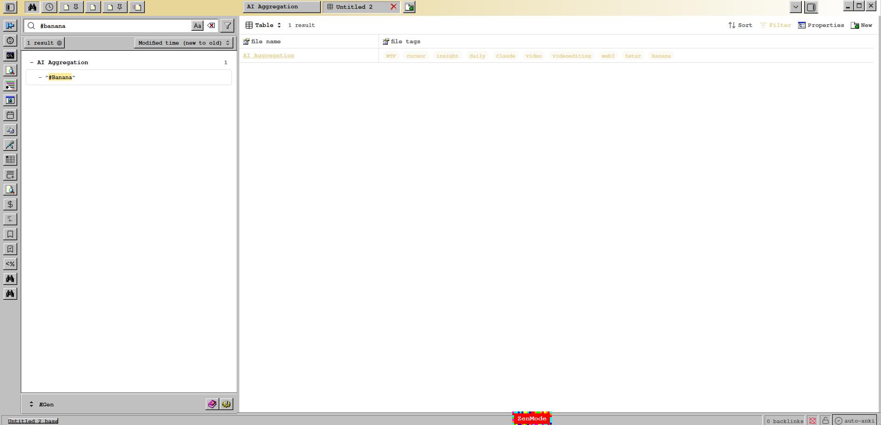Open the AI Aggregation file link

(269, 55)
